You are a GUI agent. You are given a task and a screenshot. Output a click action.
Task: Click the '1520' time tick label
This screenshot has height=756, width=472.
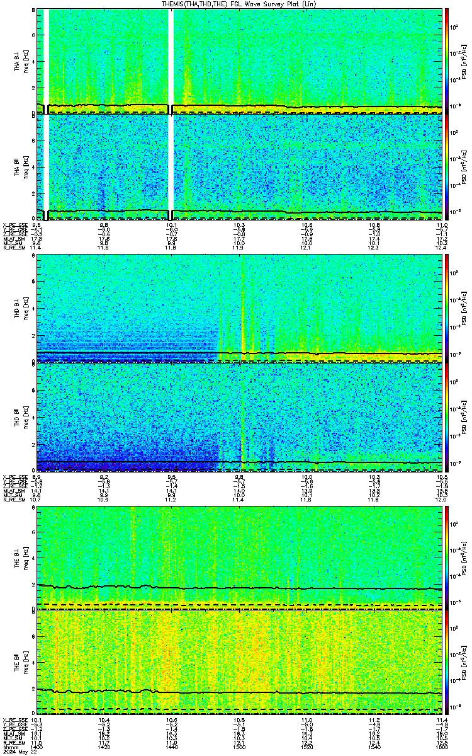point(306,747)
